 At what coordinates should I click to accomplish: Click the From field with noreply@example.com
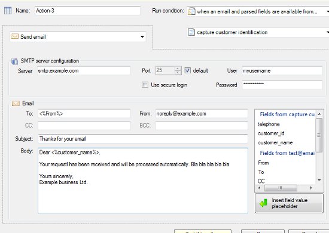point(202,113)
